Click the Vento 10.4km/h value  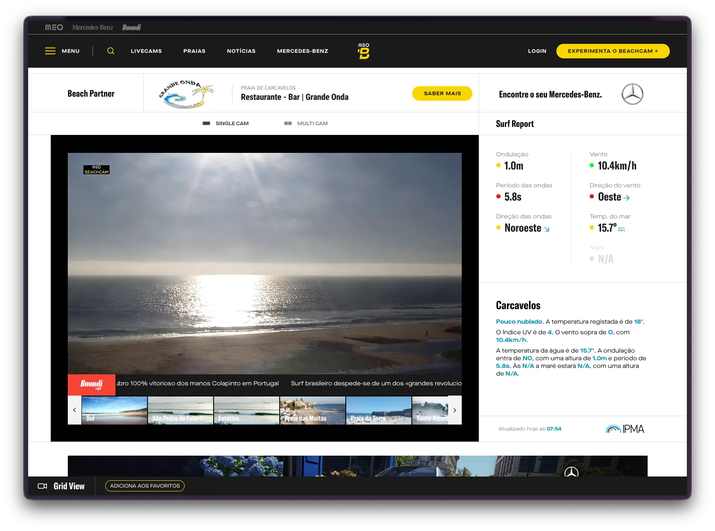[617, 166]
